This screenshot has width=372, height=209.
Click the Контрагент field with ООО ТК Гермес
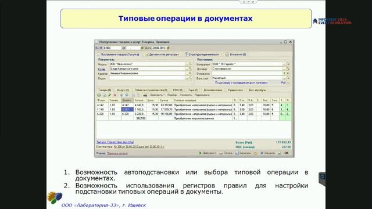[247, 64]
